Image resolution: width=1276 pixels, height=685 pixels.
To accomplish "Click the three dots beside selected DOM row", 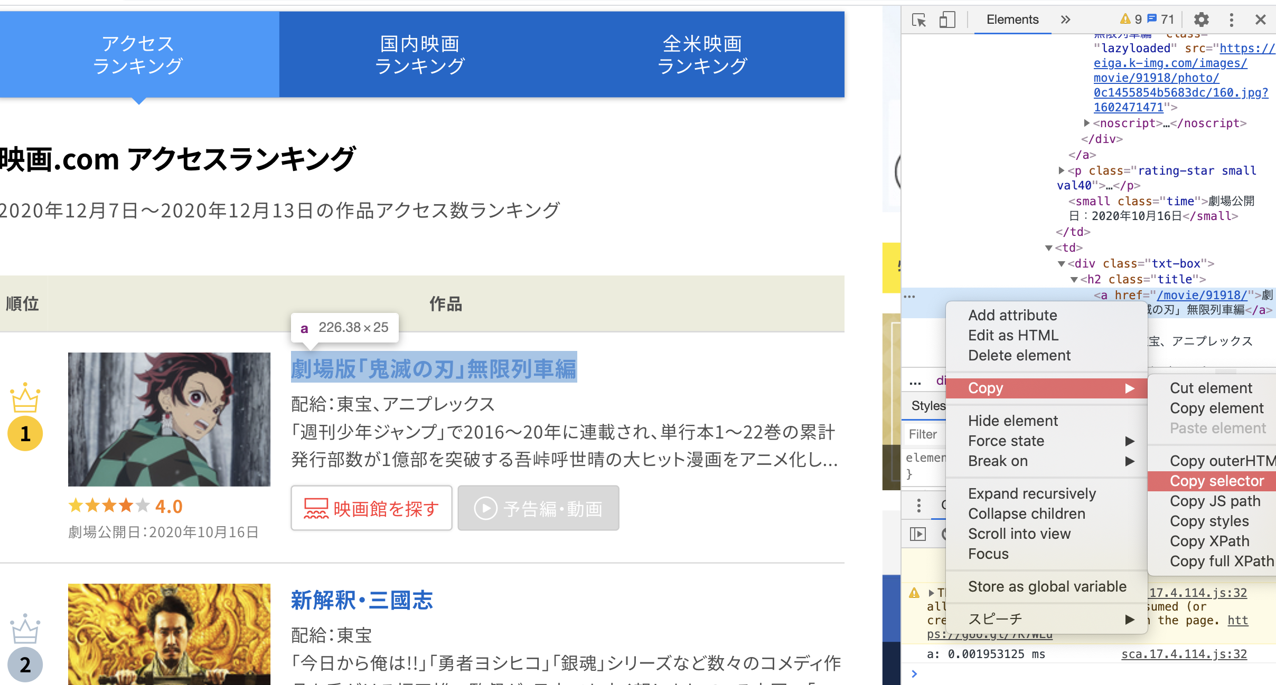I will [909, 297].
